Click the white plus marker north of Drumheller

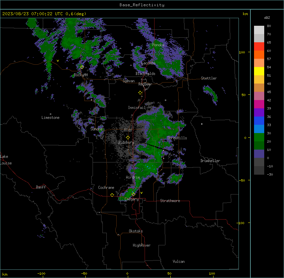click(202, 124)
